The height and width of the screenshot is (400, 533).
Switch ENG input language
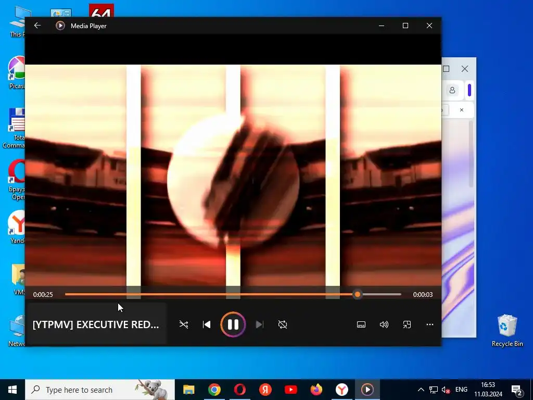(461, 390)
